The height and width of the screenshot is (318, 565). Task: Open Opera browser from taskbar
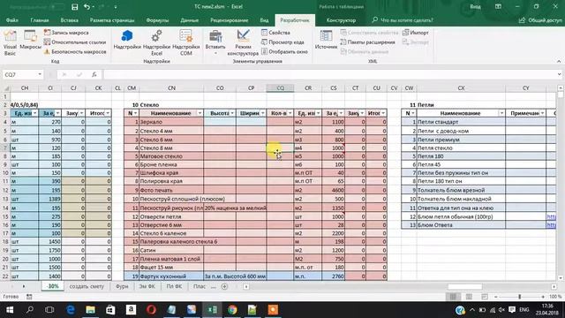click(151, 310)
